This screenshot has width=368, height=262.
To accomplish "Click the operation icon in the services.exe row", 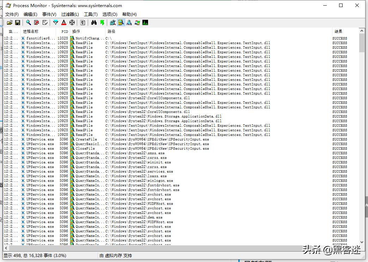I will tap(72, 172).
